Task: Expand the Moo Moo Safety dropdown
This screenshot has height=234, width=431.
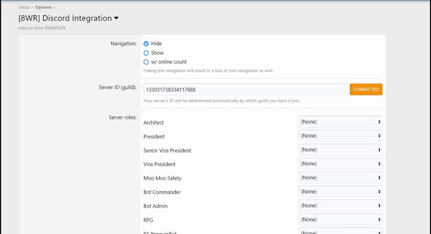Action: point(340,177)
